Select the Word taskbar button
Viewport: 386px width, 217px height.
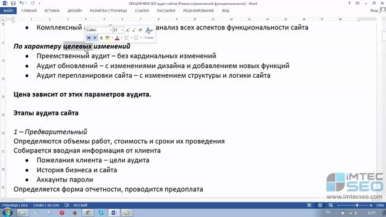pos(114,213)
